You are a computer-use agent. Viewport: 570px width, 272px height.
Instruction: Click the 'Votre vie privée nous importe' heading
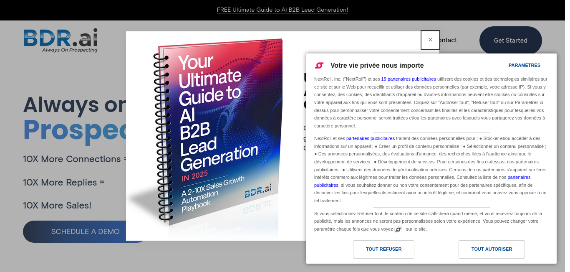point(377,65)
